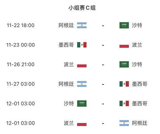Click Saudi flag in 沙特 vs 墨西哥 match
The height and width of the screenshot is (134, 160).
82,104
